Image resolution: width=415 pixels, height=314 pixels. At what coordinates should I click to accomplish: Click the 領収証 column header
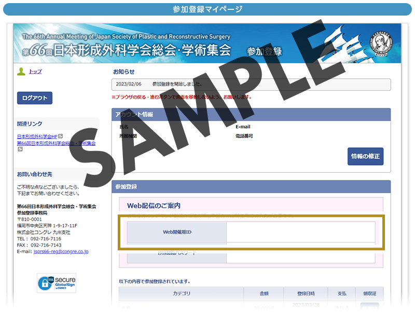(x=369, y=293)
